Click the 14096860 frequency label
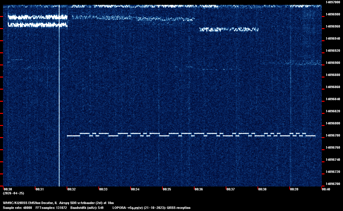Screen dimensions: 343x211 click(x=333, y=87)
